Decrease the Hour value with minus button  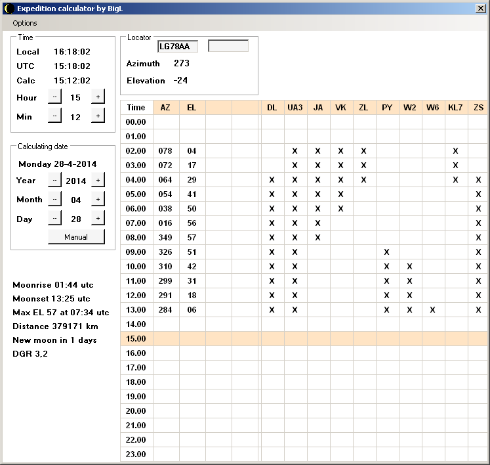coord(54,97)
